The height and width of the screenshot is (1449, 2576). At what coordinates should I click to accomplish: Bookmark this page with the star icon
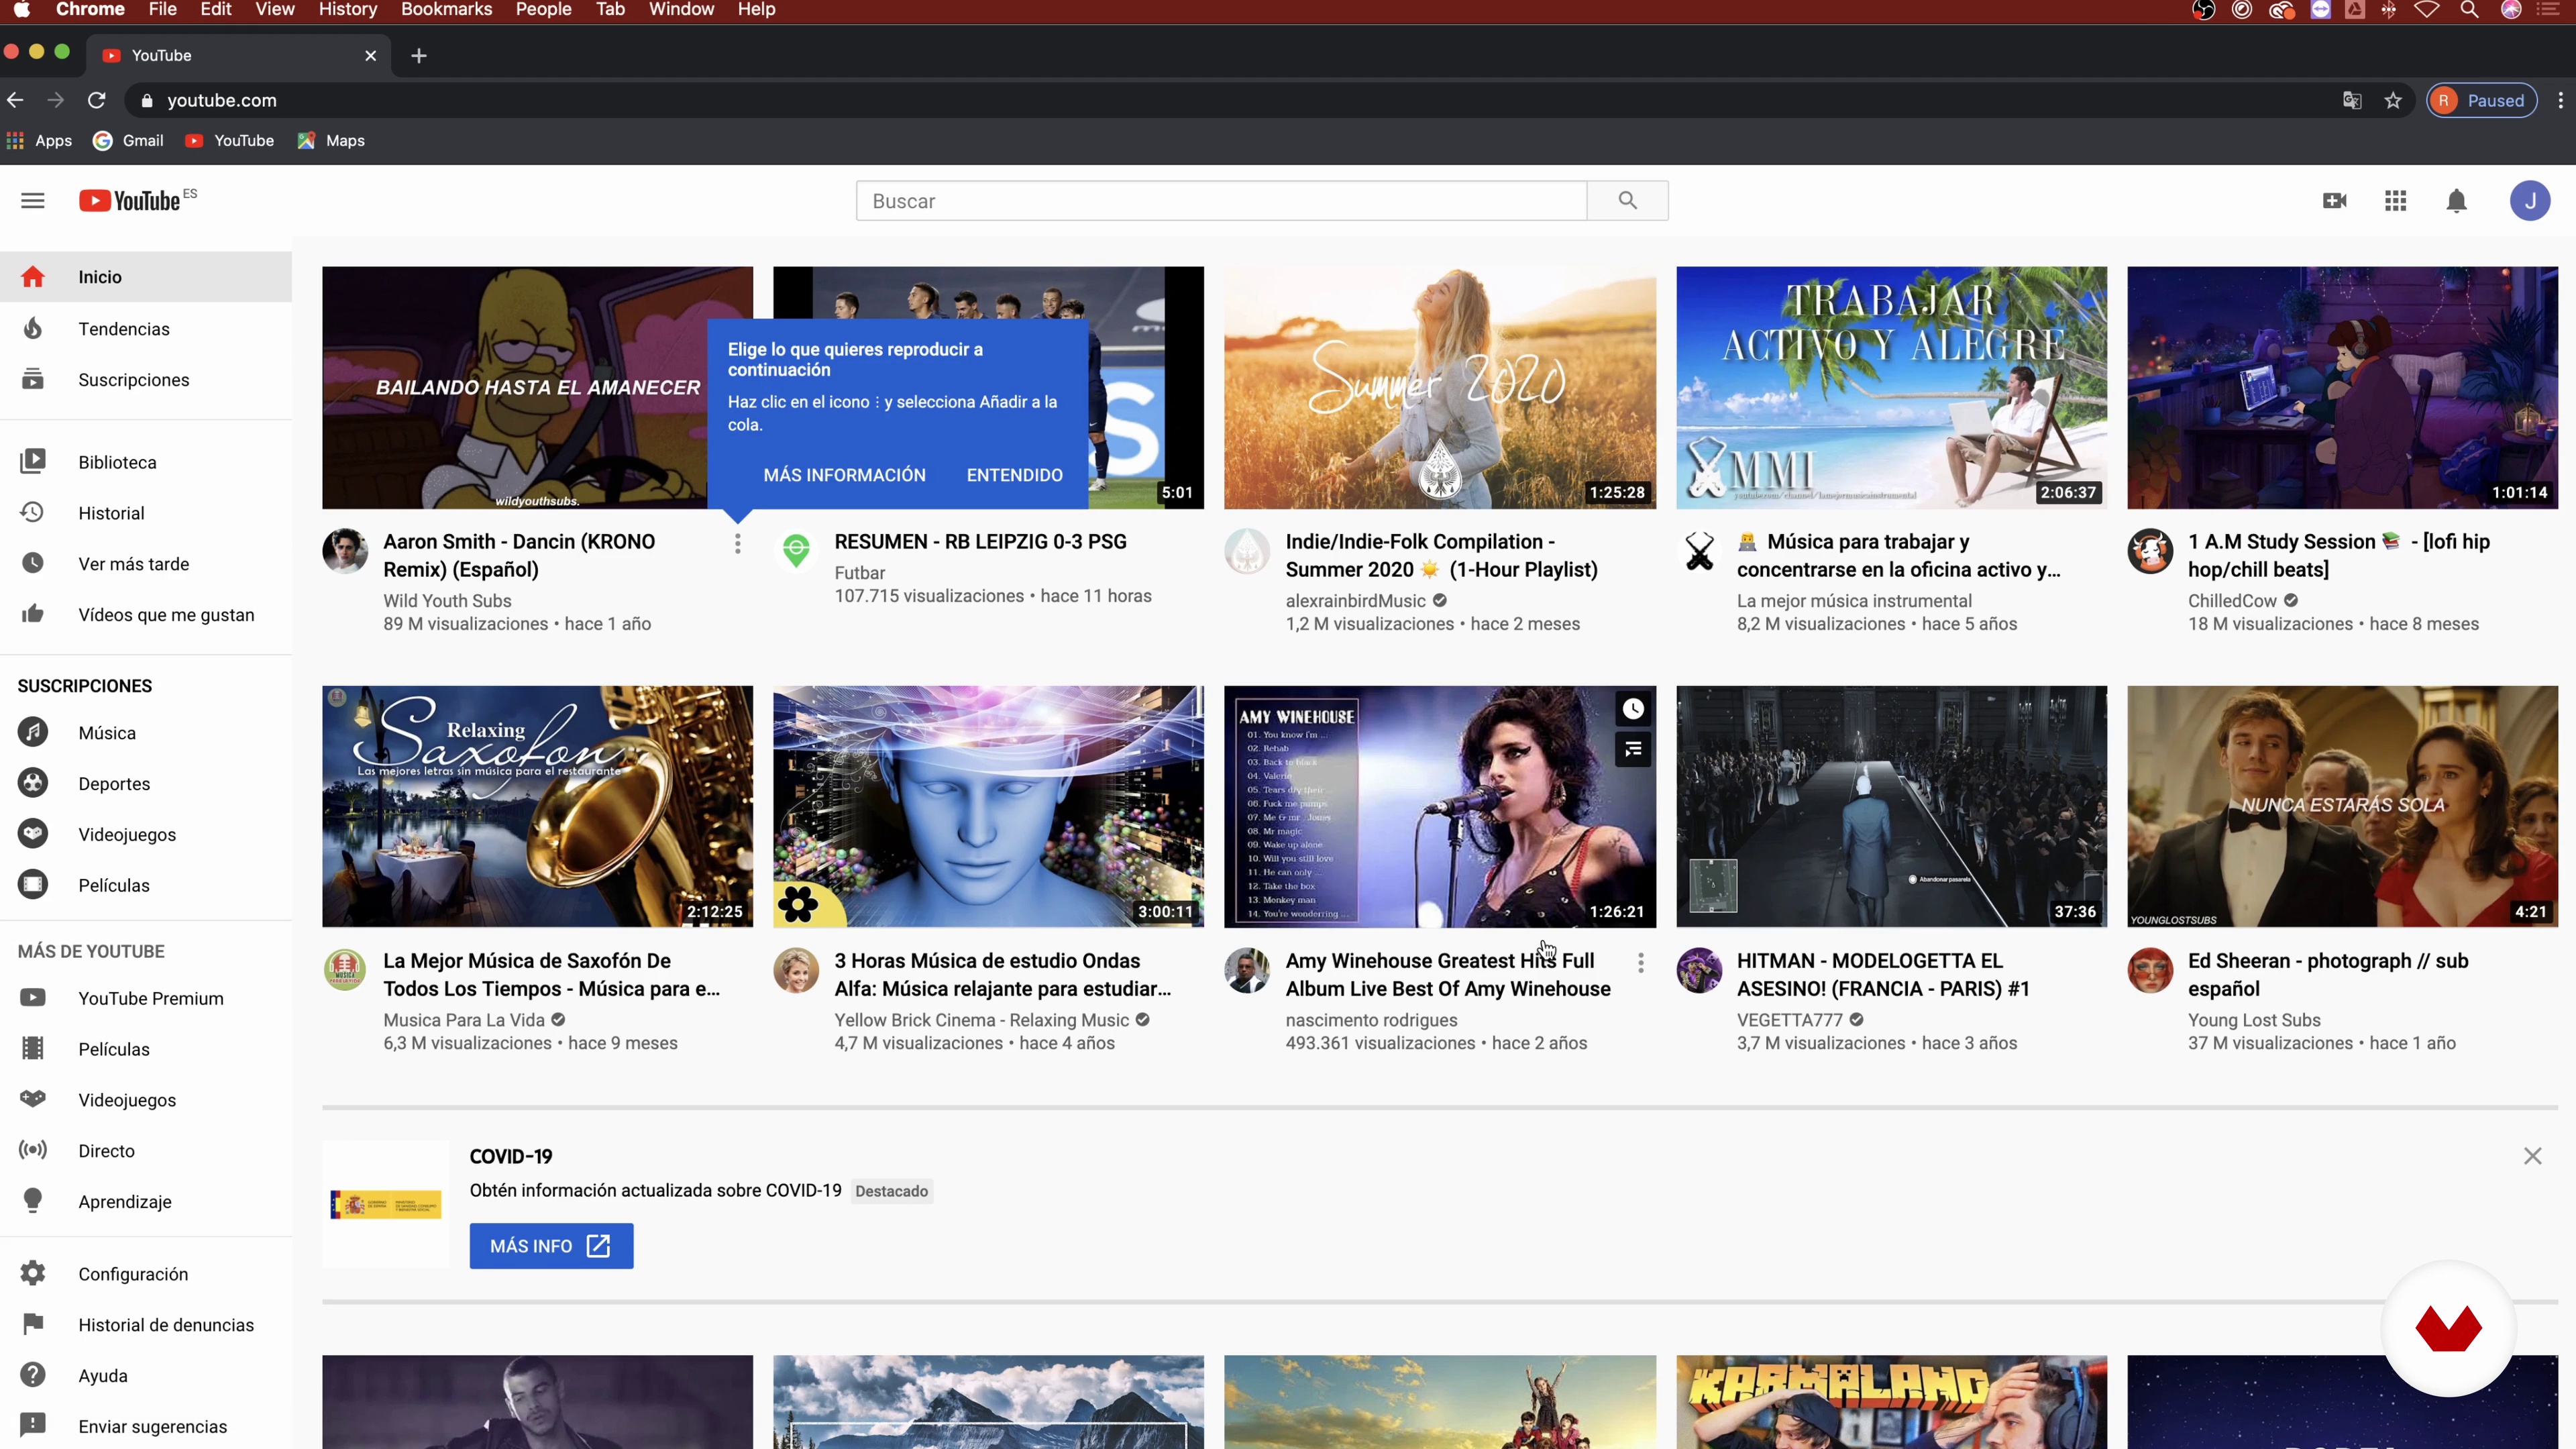coord(2393,100)
